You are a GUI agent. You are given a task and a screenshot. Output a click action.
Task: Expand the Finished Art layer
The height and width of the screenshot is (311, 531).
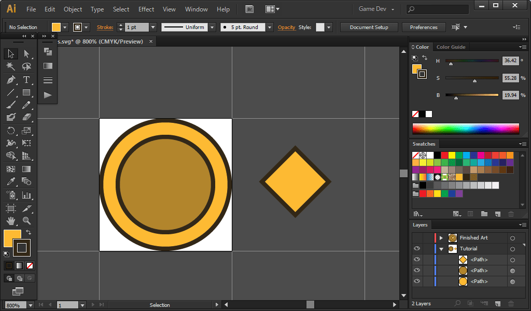[x=441, y=238]
